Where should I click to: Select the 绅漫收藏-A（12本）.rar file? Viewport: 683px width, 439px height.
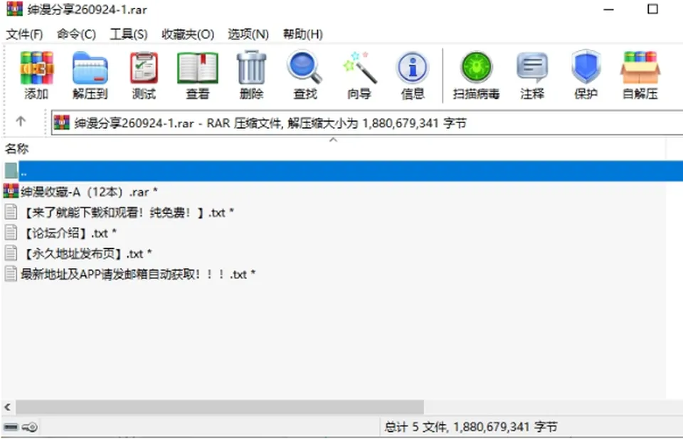point(80,191)
